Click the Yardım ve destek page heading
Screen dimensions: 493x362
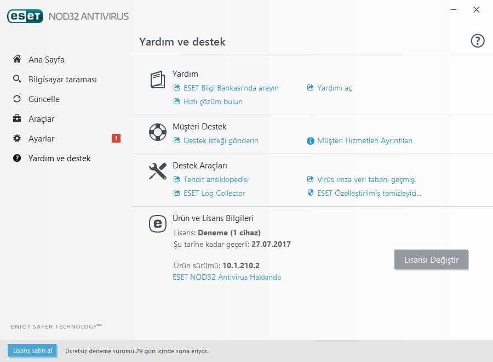pos(182,42)
